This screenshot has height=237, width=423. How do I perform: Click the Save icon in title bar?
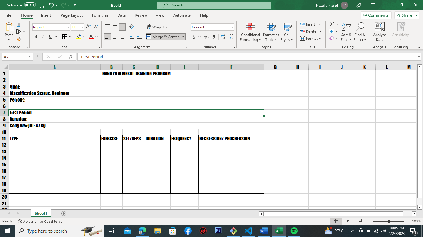click(x=43, y=5)
